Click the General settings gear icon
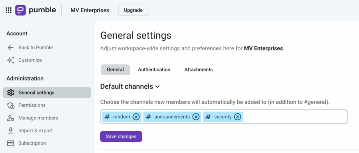The height and width of the screenshot is (153, 359). [x=11, y=93]
